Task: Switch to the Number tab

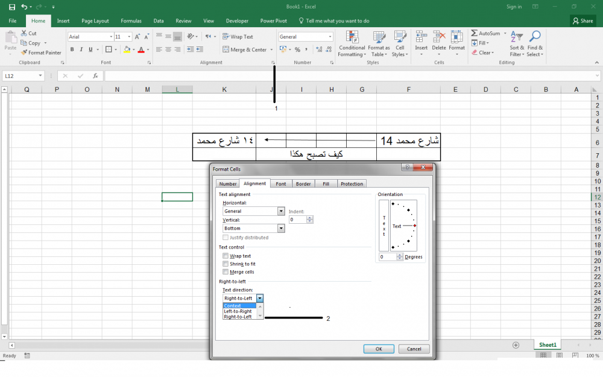Action: pos(228,184)
